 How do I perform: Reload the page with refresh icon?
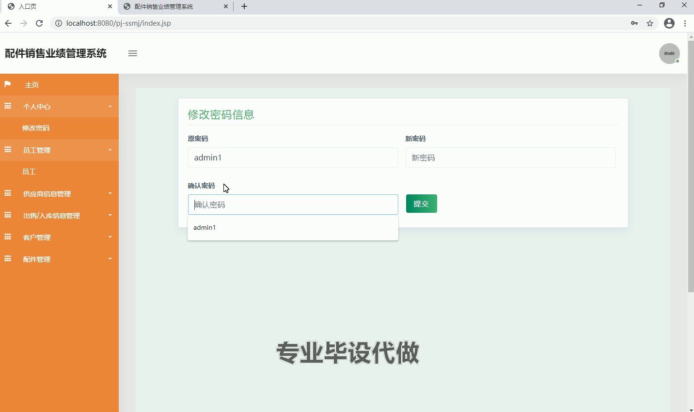pos(39,23)
